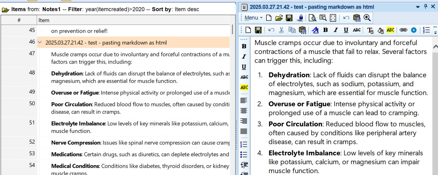The height and width of the screenshot is (175, 438).
Task: Click the open-folder icon beside 'Items from'
Action: click(6, 10)
